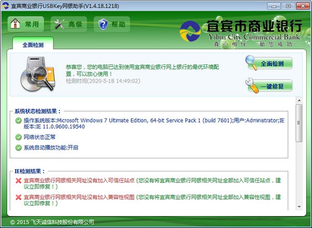The image size is (312, 228).
Task: Click the 没有加入兼容性视图 red message
Action: (x=79, y=197)
